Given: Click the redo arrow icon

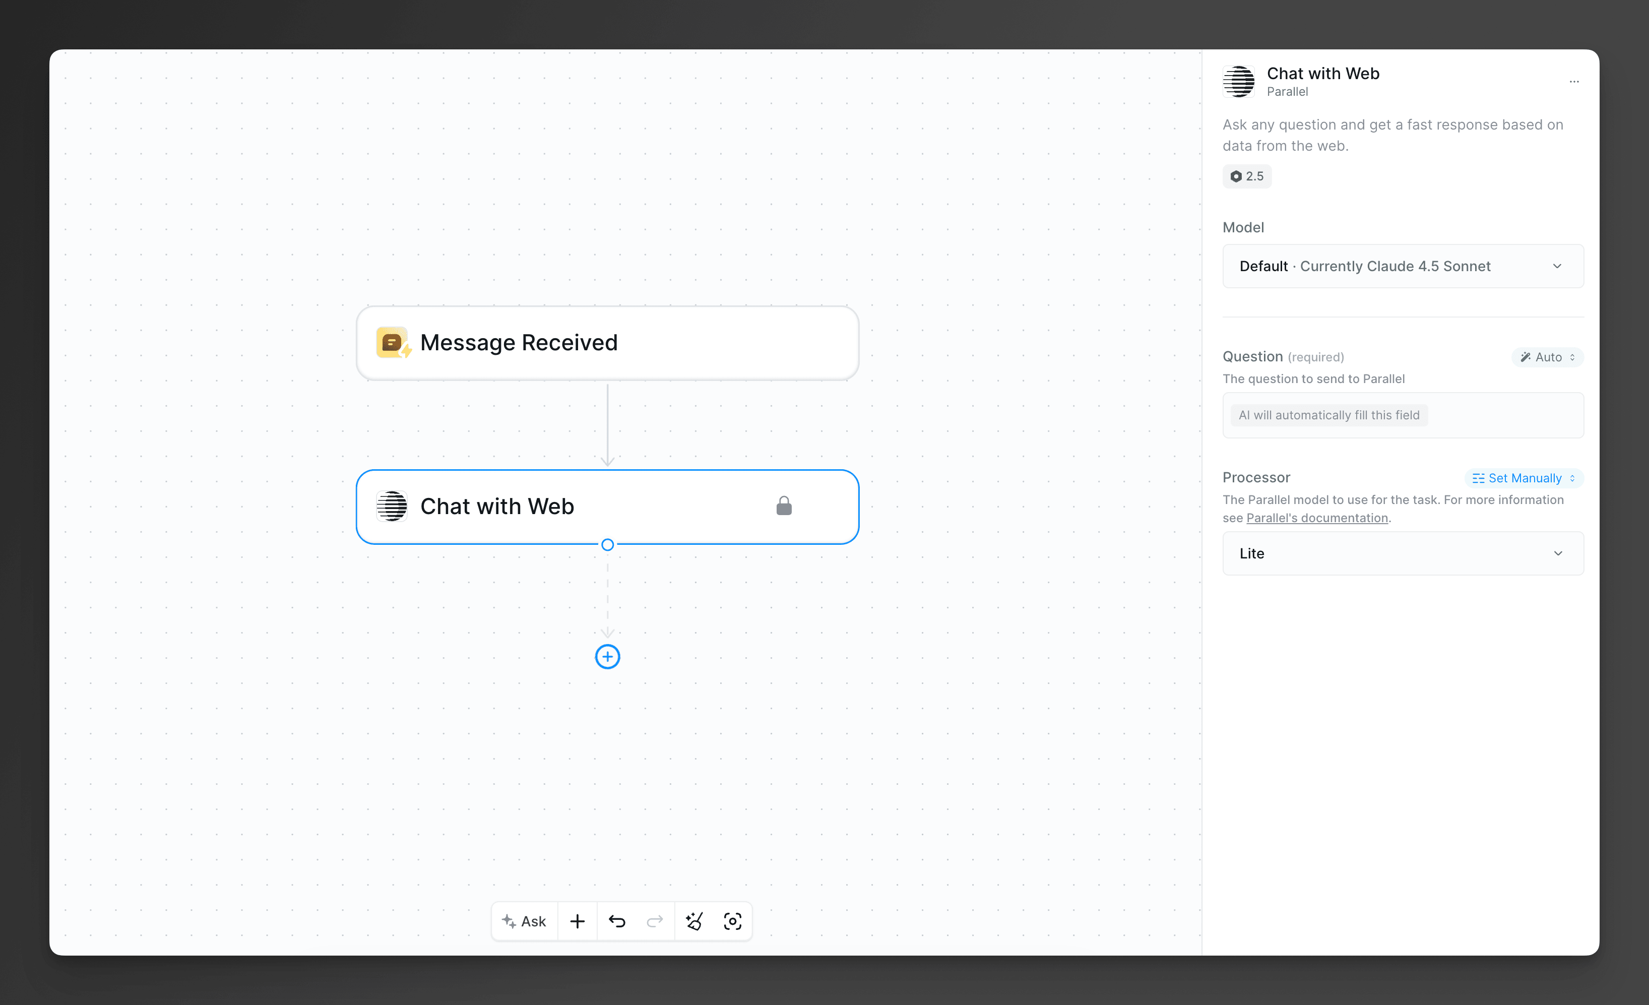Looking at the screenshot, I should (x=655, y=921).
